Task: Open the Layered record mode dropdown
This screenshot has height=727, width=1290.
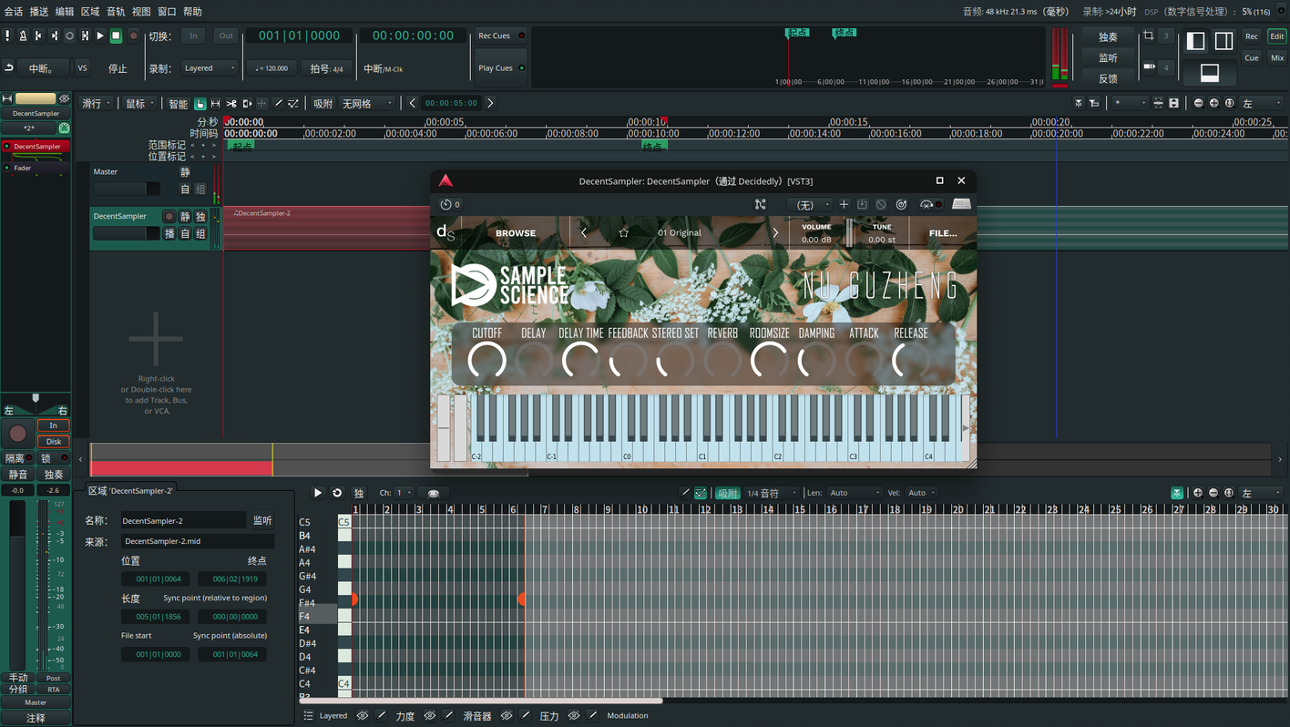Action: [209, 68]
